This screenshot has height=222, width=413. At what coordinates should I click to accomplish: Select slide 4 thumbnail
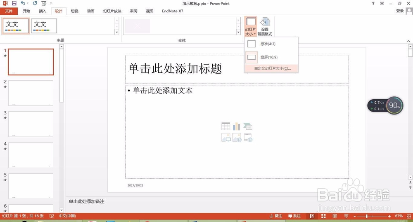[x=31, y=155]
